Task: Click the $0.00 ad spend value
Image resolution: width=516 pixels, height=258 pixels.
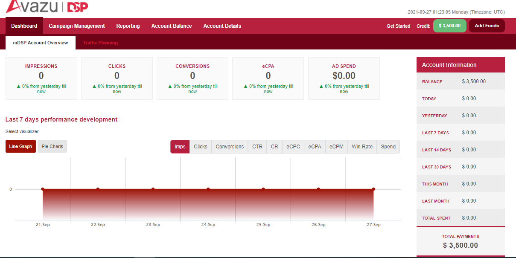Action: [344, 76]
